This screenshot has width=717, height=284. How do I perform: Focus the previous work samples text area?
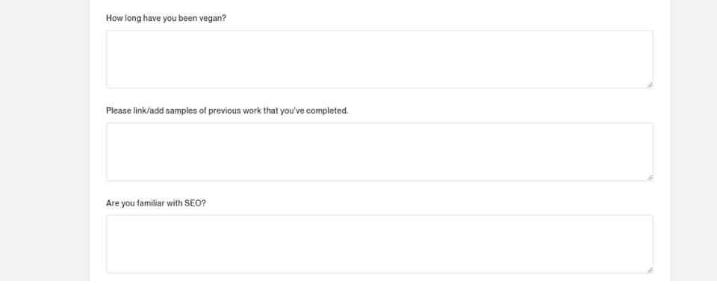click(x=379, y=152)
